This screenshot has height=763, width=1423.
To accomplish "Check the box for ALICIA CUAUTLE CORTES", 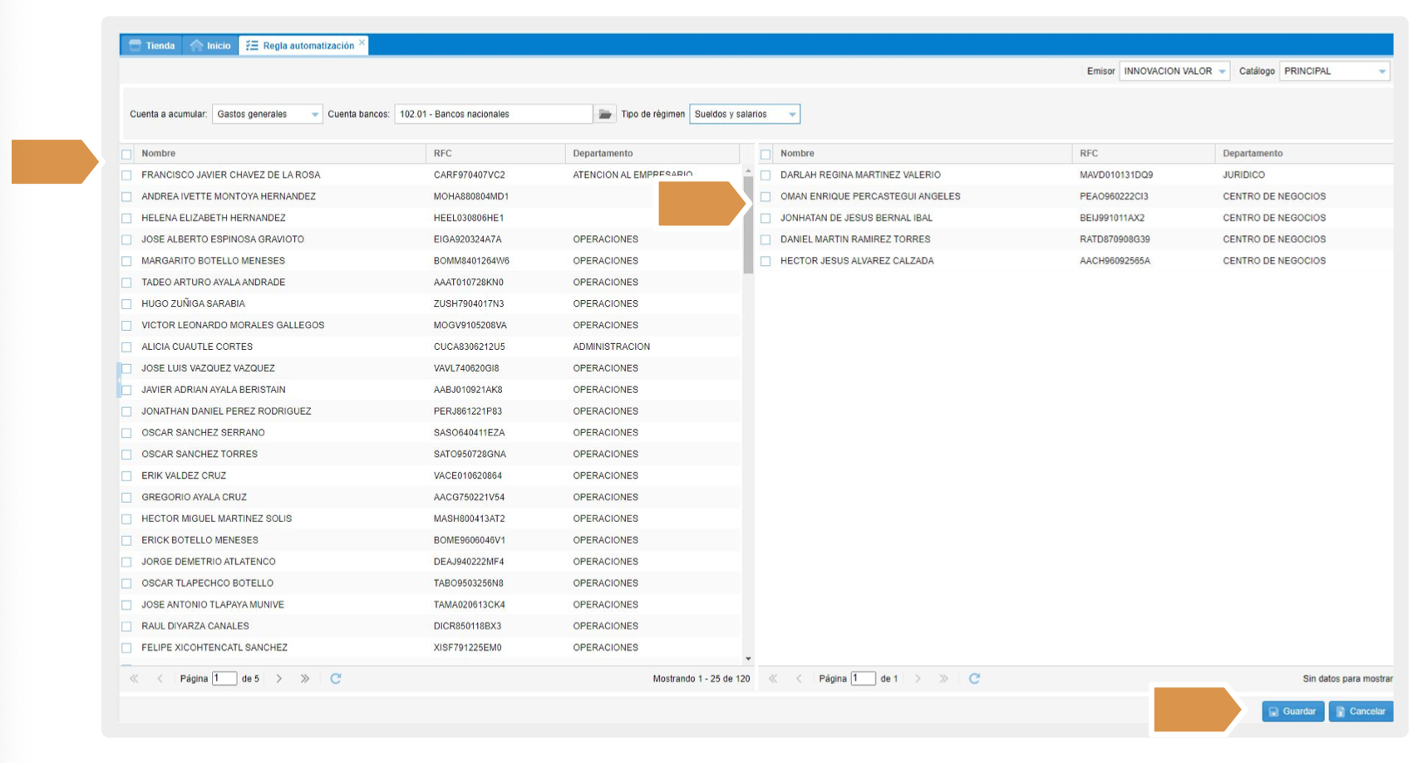I will (126, 347).
